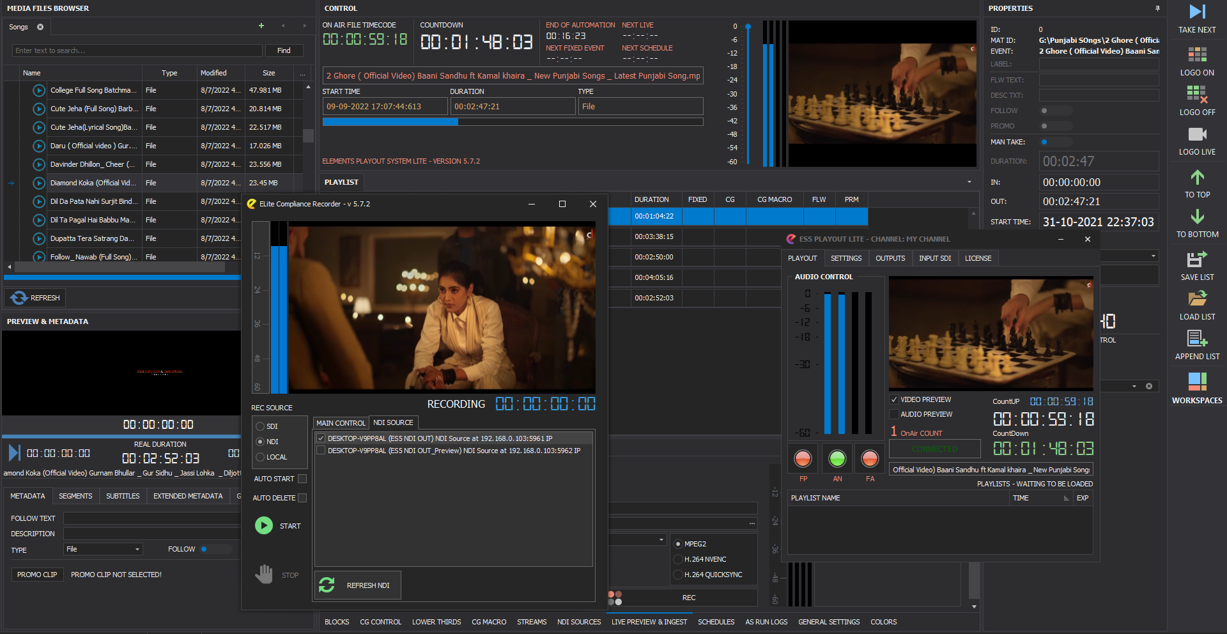Click the green START record icon
Viewport: 1227px width, 634px height.
pyautogui.click(x=264, y=525)
